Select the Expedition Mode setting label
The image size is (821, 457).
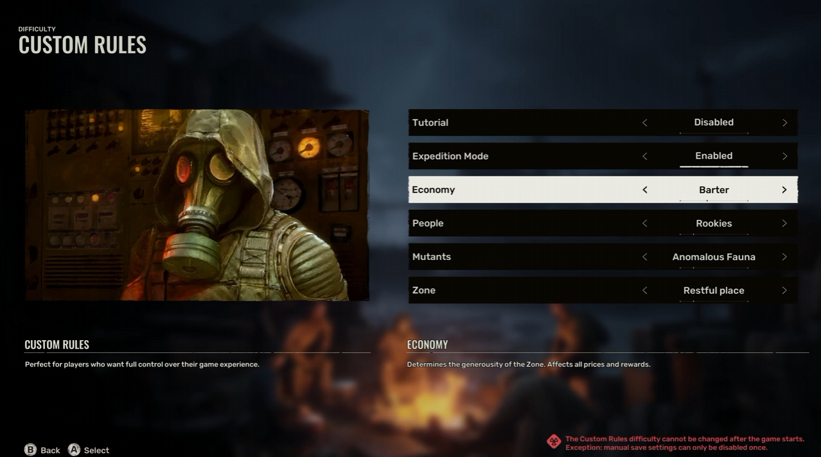450,156
